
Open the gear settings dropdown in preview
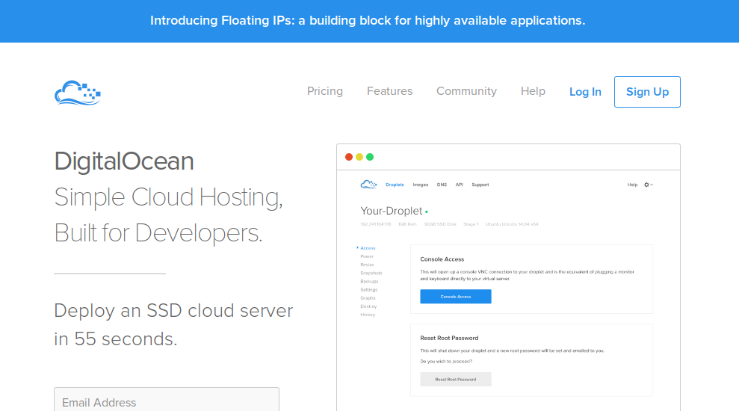coord(649,185)
